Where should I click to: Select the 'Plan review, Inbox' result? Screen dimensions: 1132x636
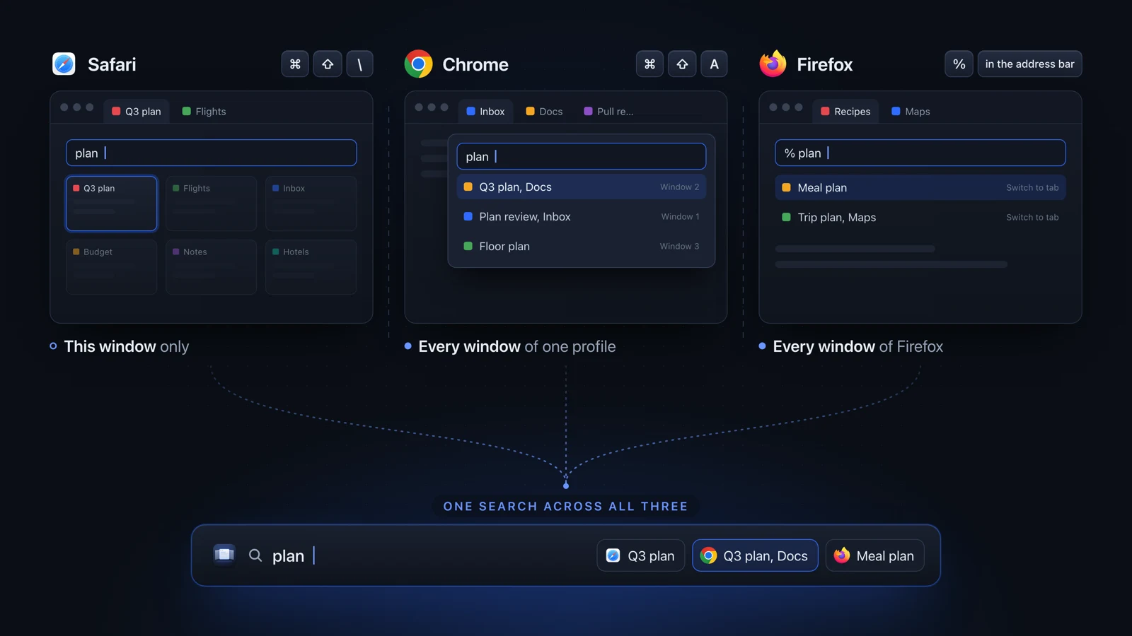(x=582, y=216)
